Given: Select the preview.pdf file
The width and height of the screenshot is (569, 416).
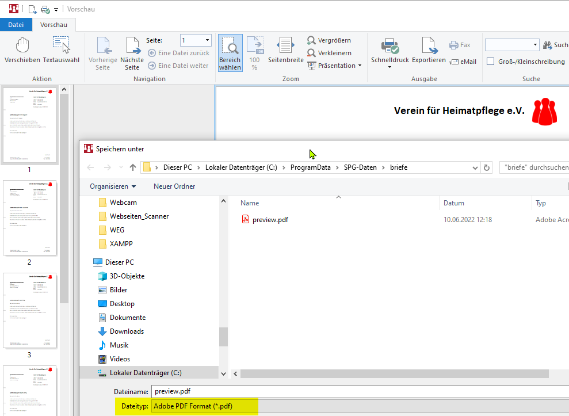Looking at the screenshot, I should (x=269, y=219).
